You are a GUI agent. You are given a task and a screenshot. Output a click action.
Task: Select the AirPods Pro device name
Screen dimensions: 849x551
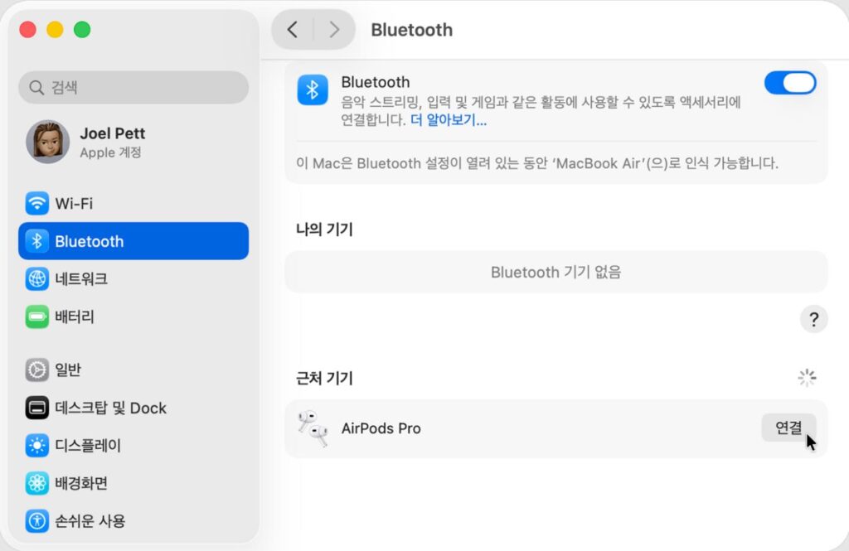(381, 428)
